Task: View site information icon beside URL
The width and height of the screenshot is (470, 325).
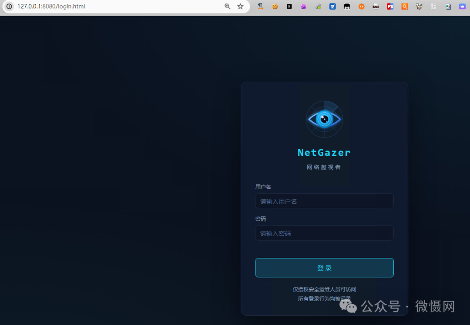Action: (9, 6)
